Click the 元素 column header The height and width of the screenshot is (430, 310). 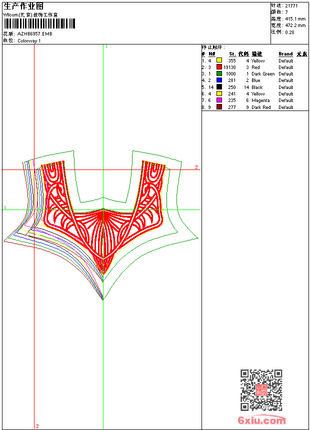tap(301, 54)
